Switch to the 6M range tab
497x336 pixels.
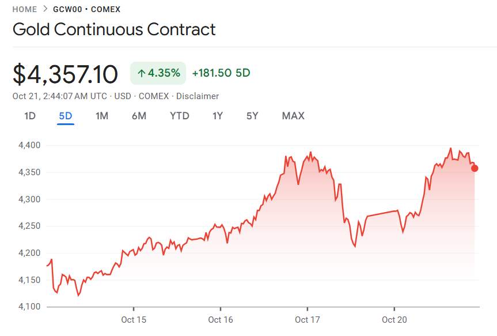139,116
